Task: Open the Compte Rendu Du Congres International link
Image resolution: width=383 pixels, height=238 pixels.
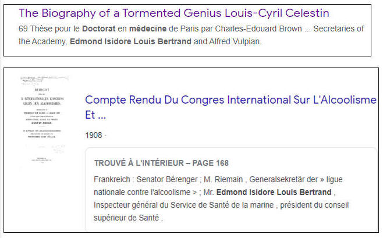Action: (x=230, y=100)
